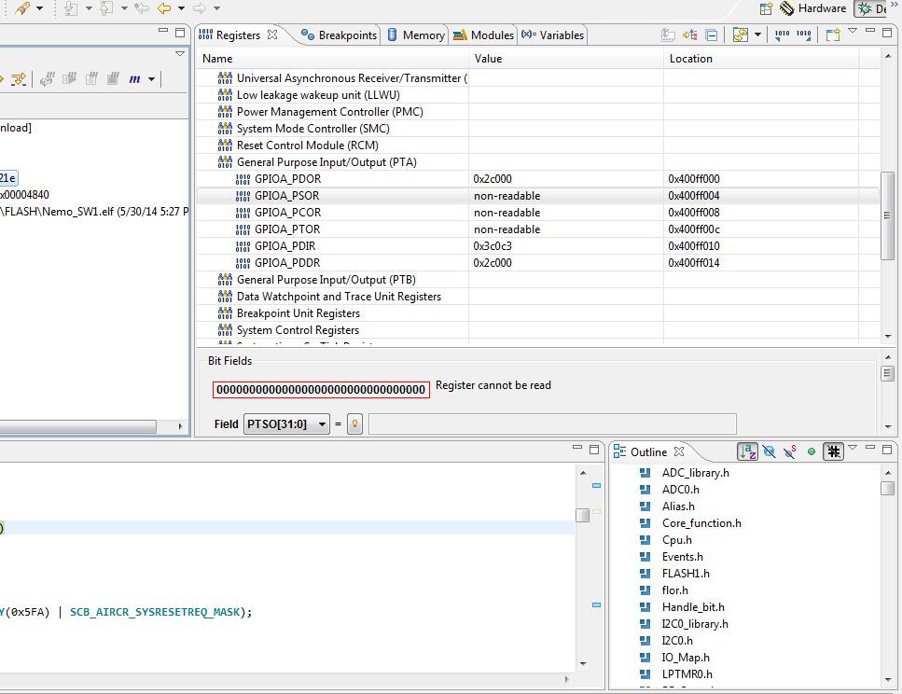This screenshot has width=902, height=694.
Task: Switch to the Hardware perspective
Action: coord(812,8)
